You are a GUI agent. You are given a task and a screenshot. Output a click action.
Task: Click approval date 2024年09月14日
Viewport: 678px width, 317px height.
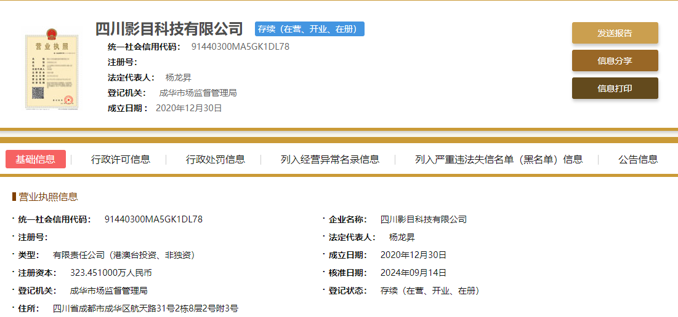[x=413, y=273]
